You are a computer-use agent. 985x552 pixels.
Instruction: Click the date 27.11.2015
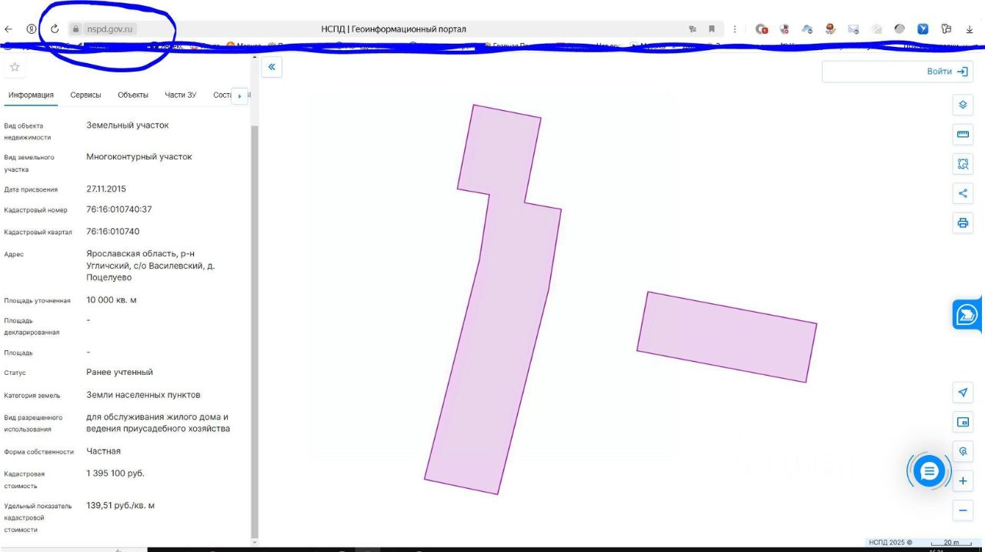(106, 189)
